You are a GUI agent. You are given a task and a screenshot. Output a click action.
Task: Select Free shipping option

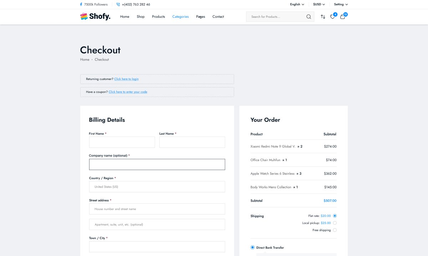[x=335, y=230]
